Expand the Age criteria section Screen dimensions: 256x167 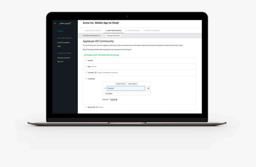click(x=89, y=66)
